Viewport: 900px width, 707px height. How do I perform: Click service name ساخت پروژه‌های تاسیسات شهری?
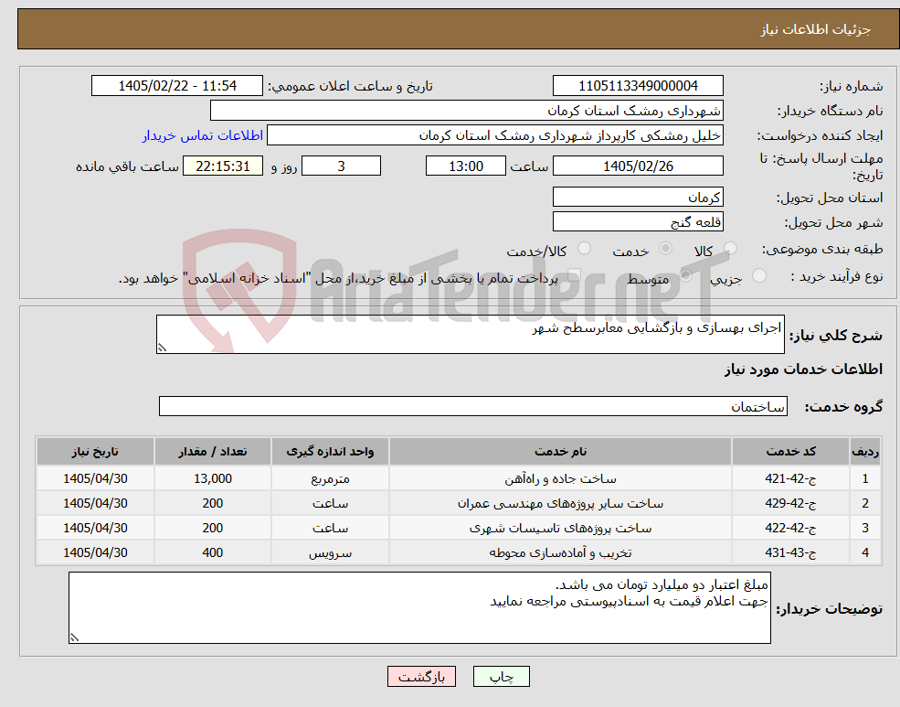coord(560,528)
